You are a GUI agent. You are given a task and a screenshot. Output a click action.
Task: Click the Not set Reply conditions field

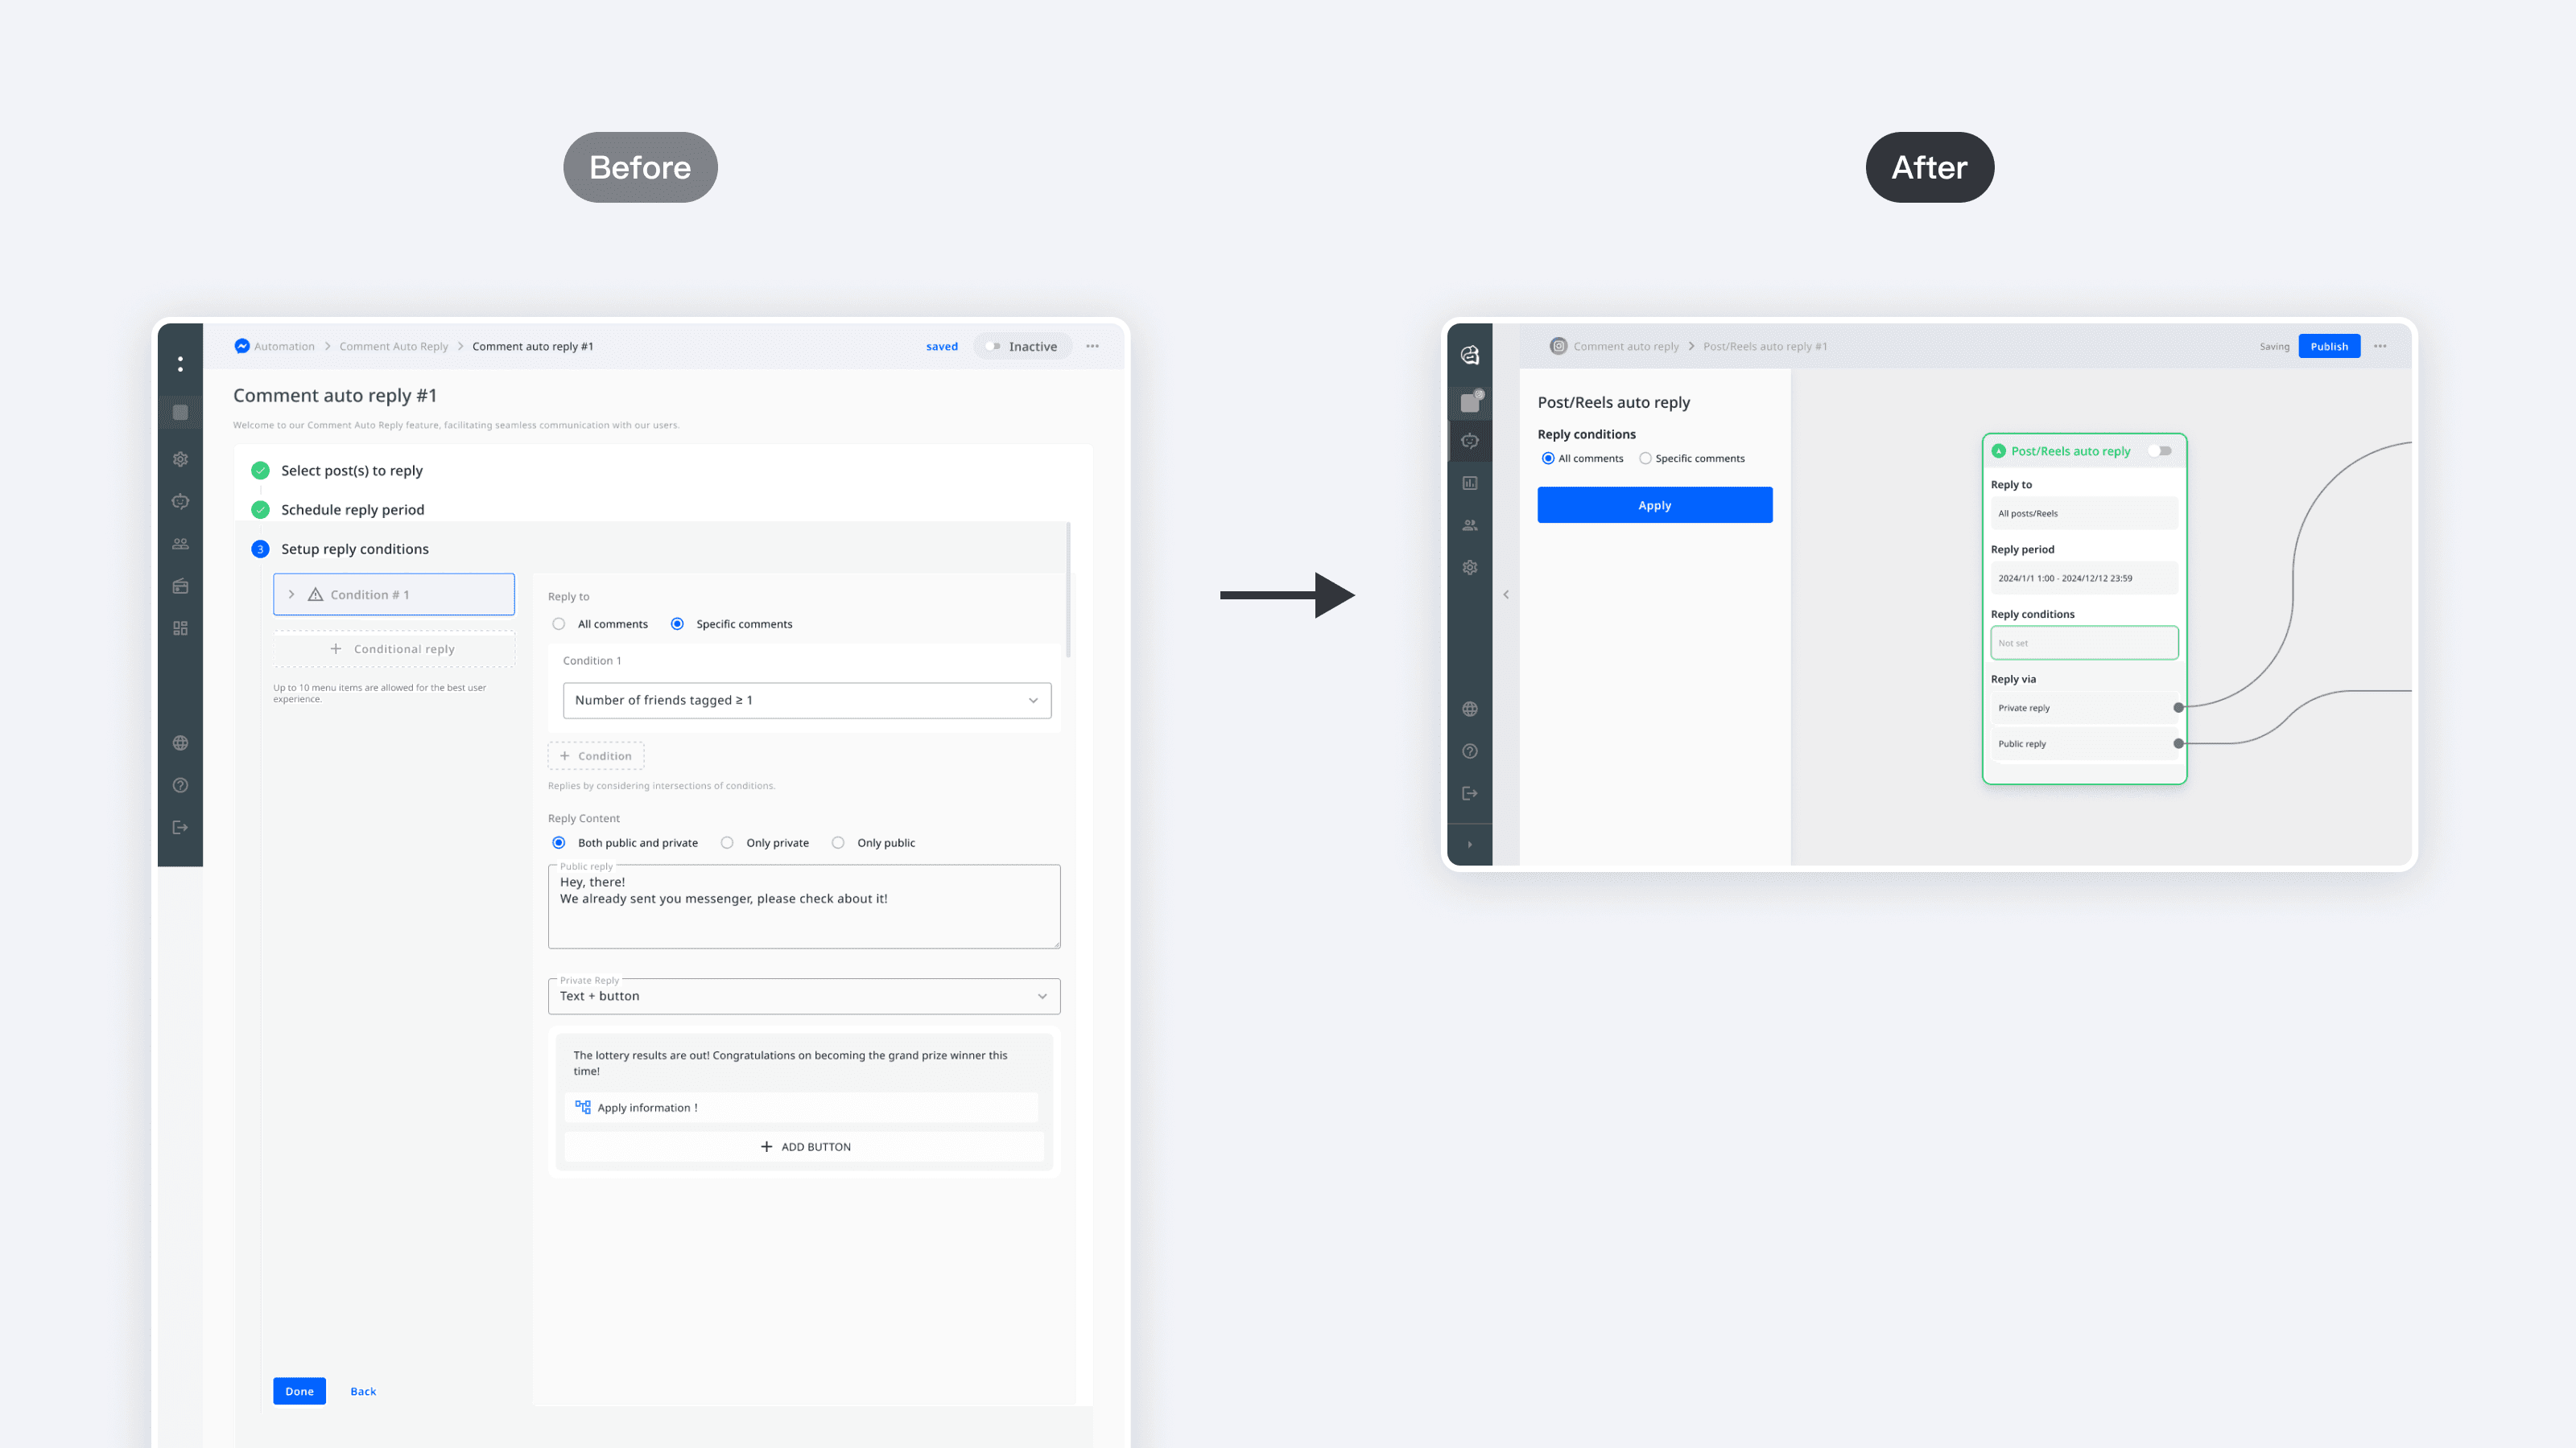pyautogui.click(x=2084, y=643)
